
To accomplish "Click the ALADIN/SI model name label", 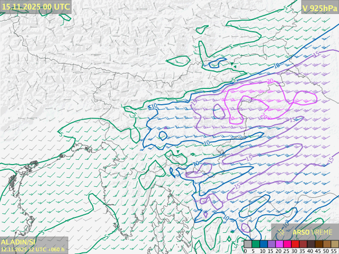I will point(19,241).
